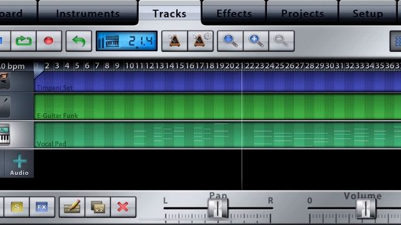Open the grid view button at right
The width and height of the screenshot is (401, 225).
395,41
